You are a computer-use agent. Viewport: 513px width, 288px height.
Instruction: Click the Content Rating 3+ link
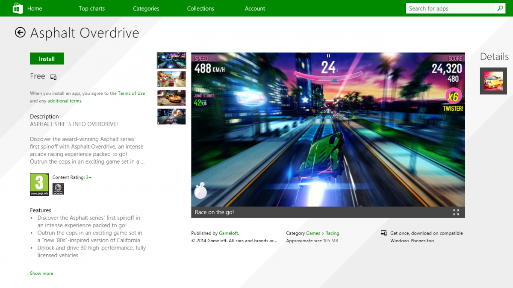pos(89,177)
